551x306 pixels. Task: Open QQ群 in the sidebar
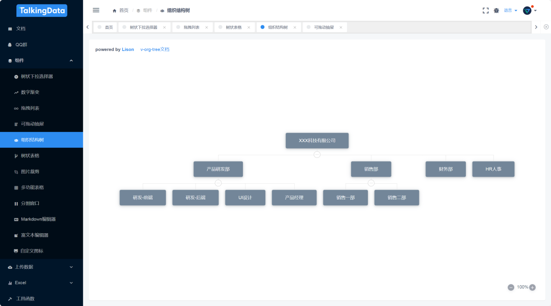(x=41, y=44)
